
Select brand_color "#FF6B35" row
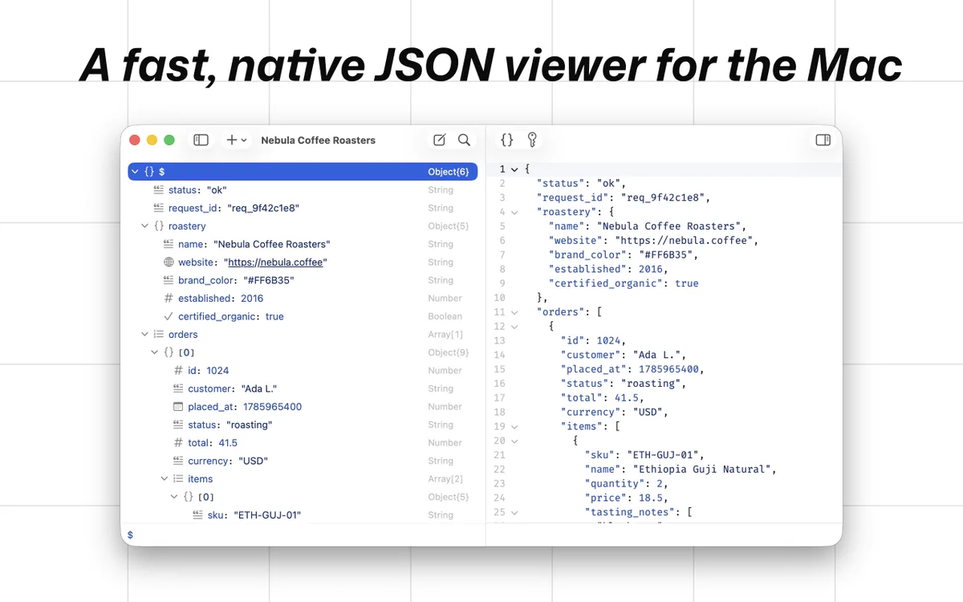[303, 280]
